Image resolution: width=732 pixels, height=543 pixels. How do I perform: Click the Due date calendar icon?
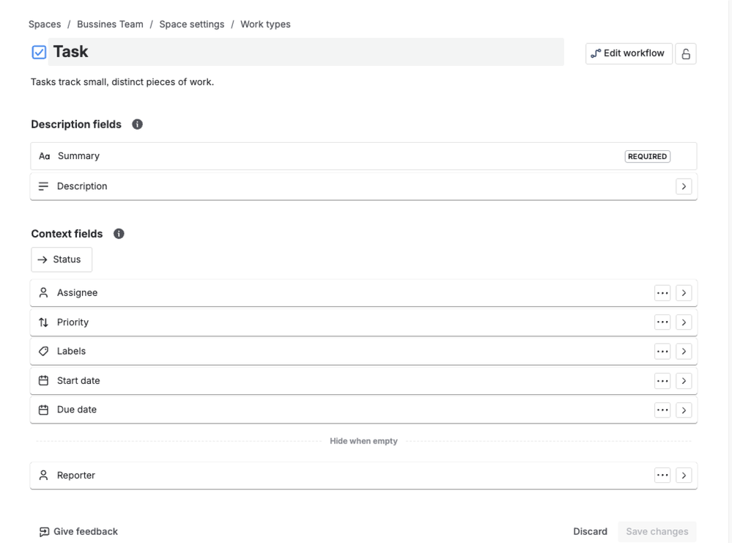[45, 410]
